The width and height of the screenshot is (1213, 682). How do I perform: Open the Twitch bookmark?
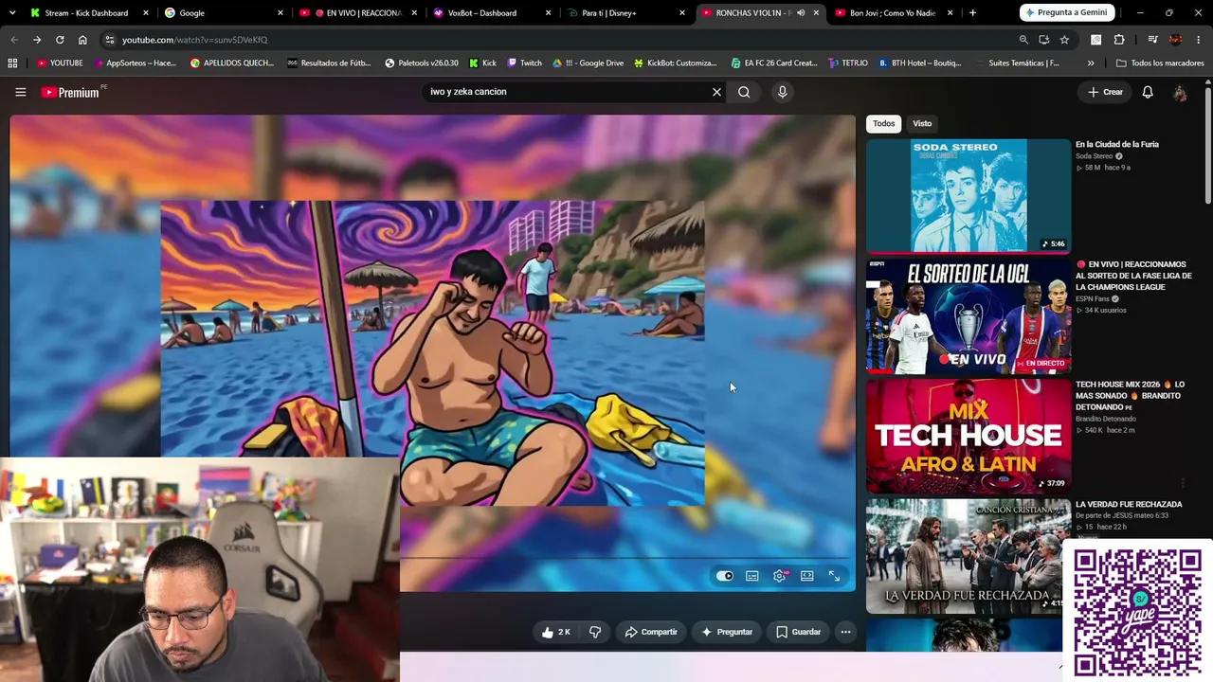(525, 63)
